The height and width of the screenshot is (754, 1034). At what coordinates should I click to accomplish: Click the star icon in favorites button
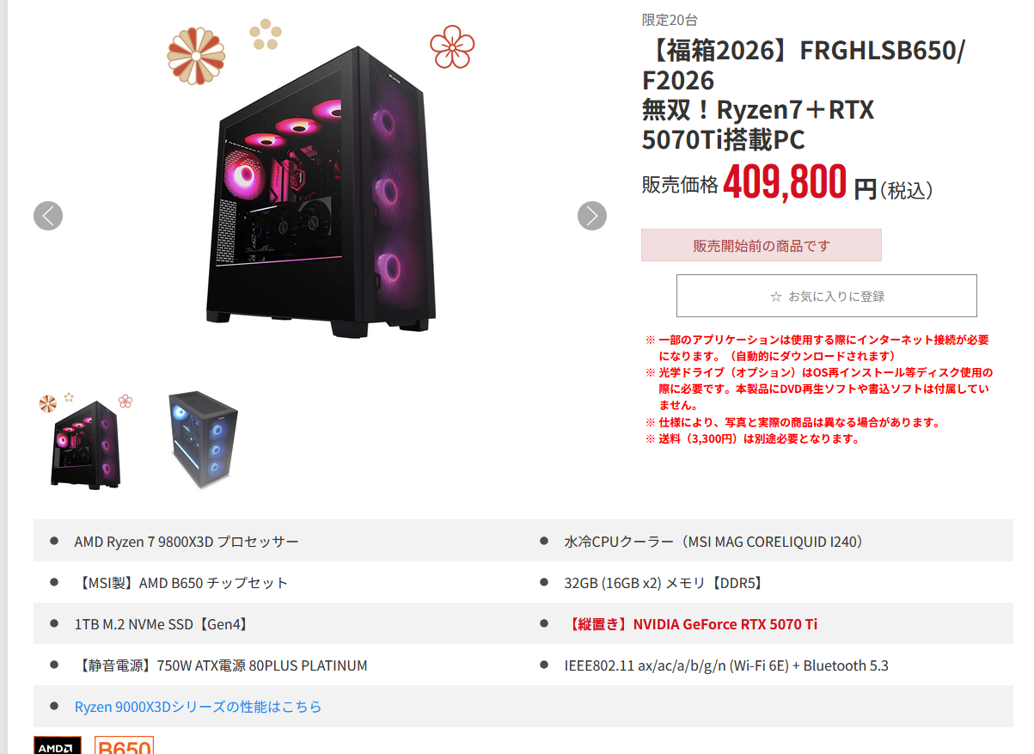776,297
